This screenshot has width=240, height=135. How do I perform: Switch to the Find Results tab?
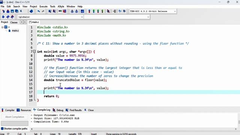[x=73, y=110]
